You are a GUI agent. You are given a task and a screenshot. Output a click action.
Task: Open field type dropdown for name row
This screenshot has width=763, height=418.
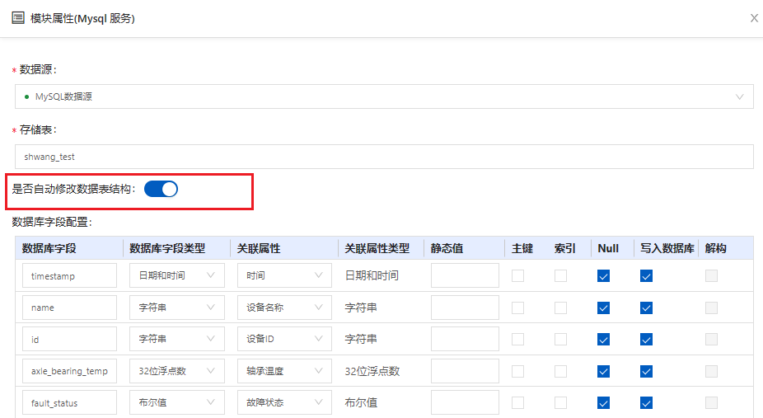click(177, 308)
